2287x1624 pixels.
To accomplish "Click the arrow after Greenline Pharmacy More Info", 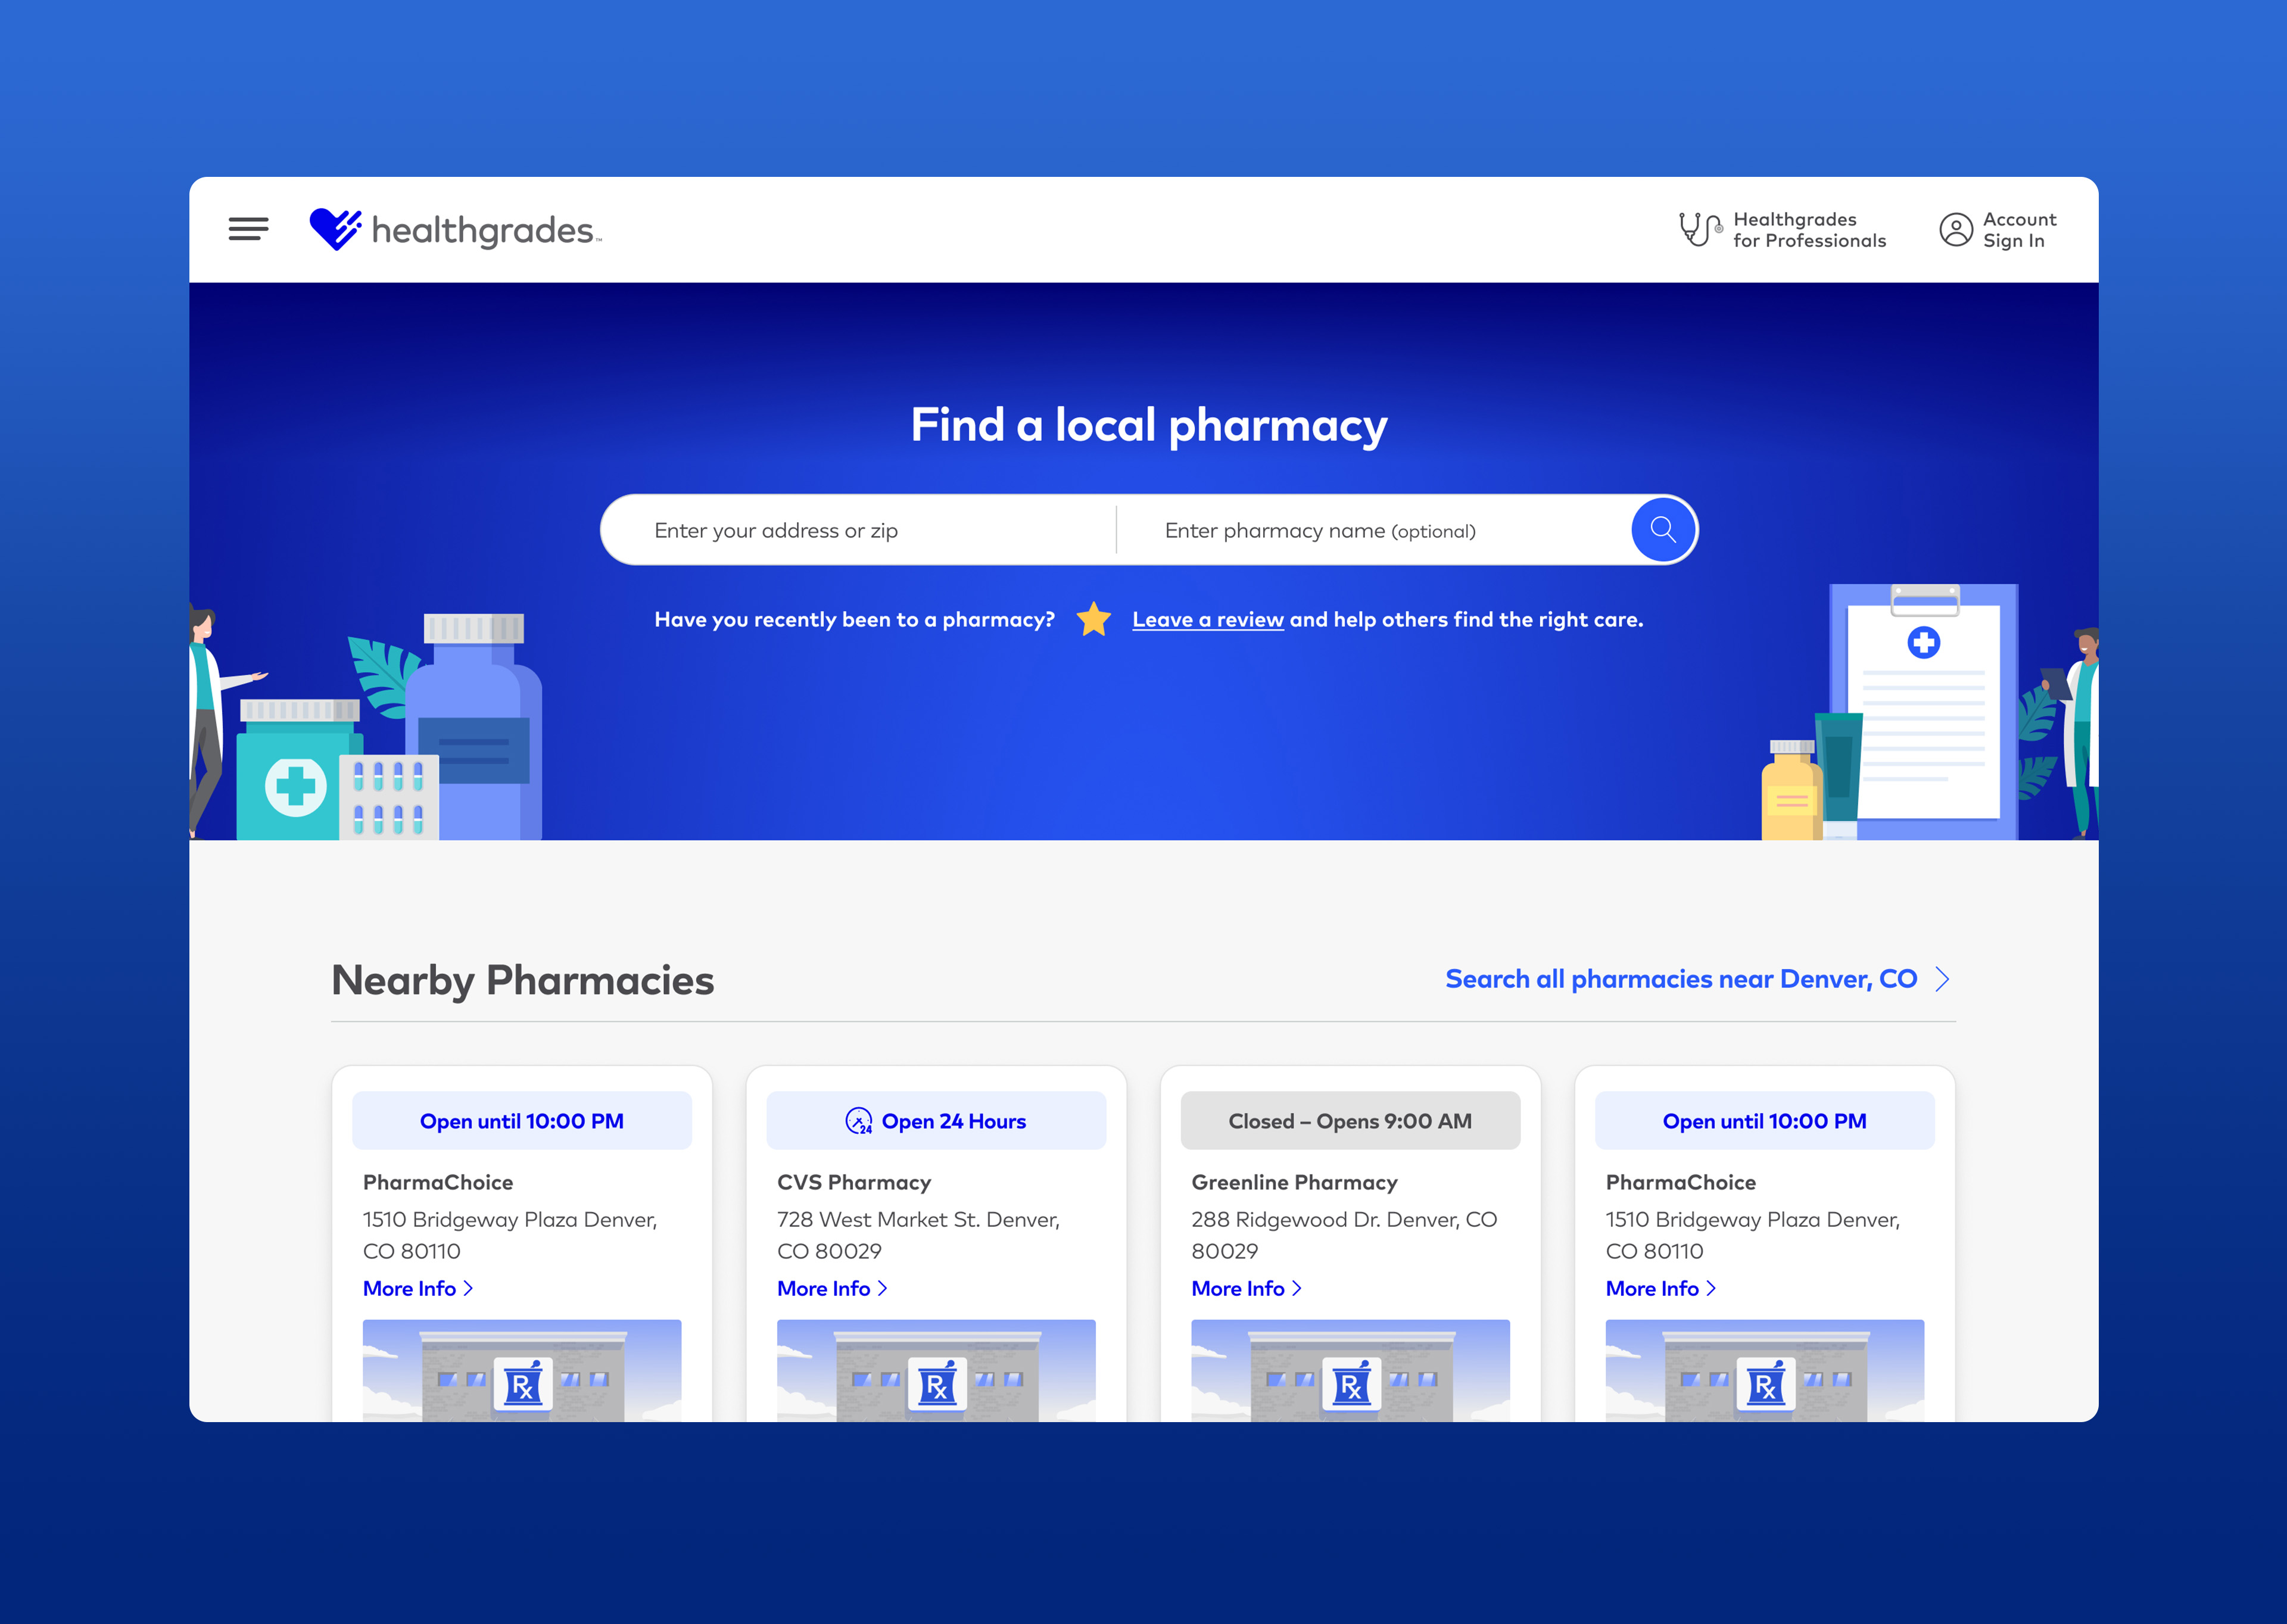I will (1296, 1289).
